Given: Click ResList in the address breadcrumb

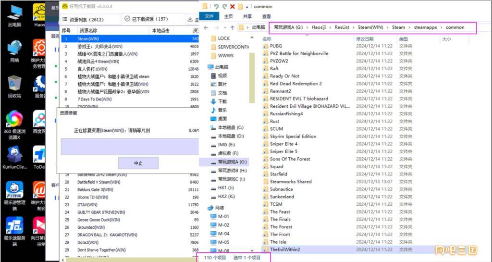Looking at the screenshot, I should tap(342, 27).
